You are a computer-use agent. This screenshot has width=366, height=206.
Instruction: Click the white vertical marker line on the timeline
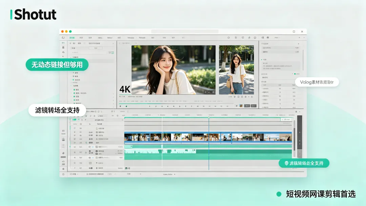(x=162, y=143)
